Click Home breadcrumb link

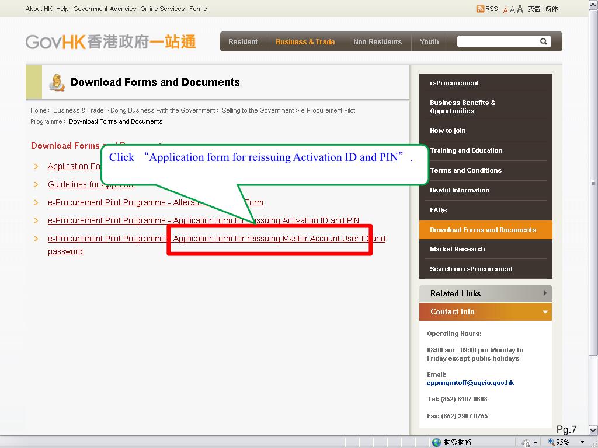[38, 110]
